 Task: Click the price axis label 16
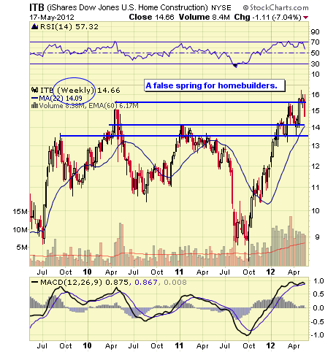pos(315,95)
